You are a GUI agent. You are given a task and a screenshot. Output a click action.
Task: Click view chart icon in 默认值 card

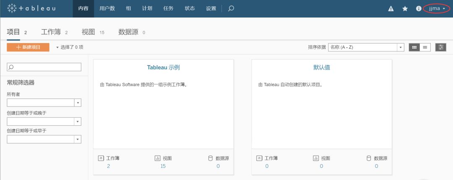coord(316,158)
